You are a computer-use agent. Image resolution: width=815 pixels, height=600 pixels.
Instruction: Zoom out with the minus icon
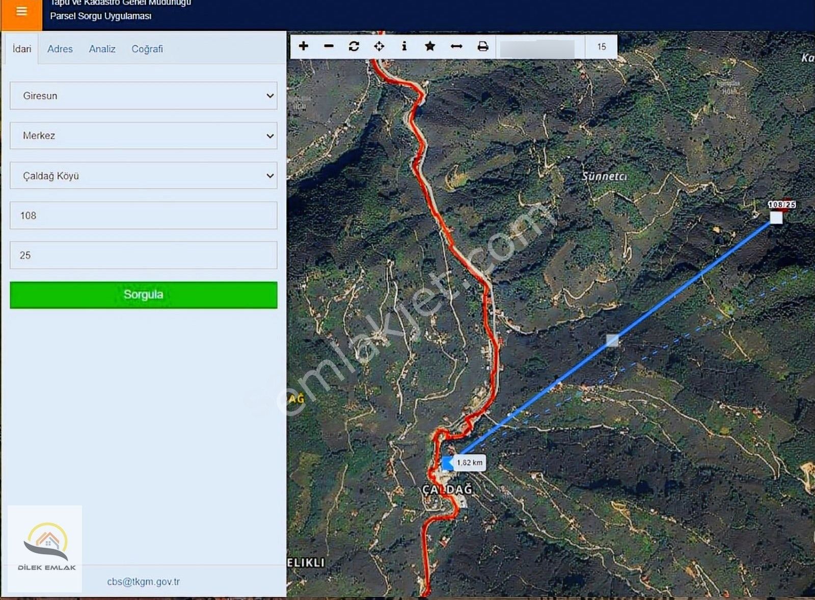point(329,46)
